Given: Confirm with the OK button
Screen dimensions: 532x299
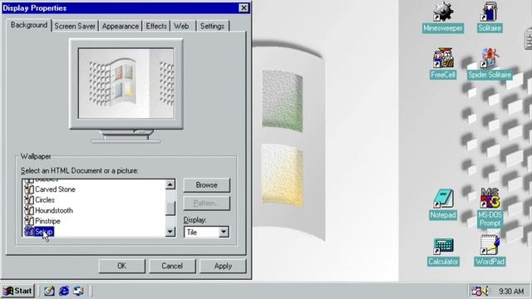Looking at the screenshot, I should point(122,266).
